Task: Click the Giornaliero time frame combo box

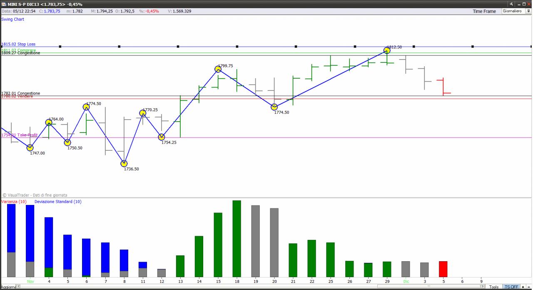Action: [516, 11]
